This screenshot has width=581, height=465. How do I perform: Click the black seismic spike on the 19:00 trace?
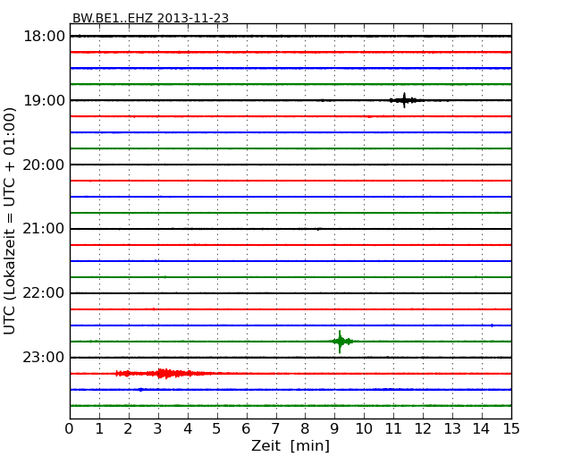(x=404, y=100)
